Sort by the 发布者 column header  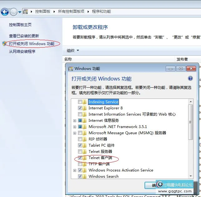pos(182,59)
